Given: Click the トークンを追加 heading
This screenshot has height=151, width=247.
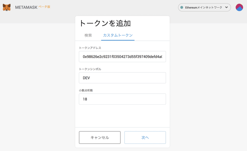Looking at the screenshot, I should coord(105,23).
